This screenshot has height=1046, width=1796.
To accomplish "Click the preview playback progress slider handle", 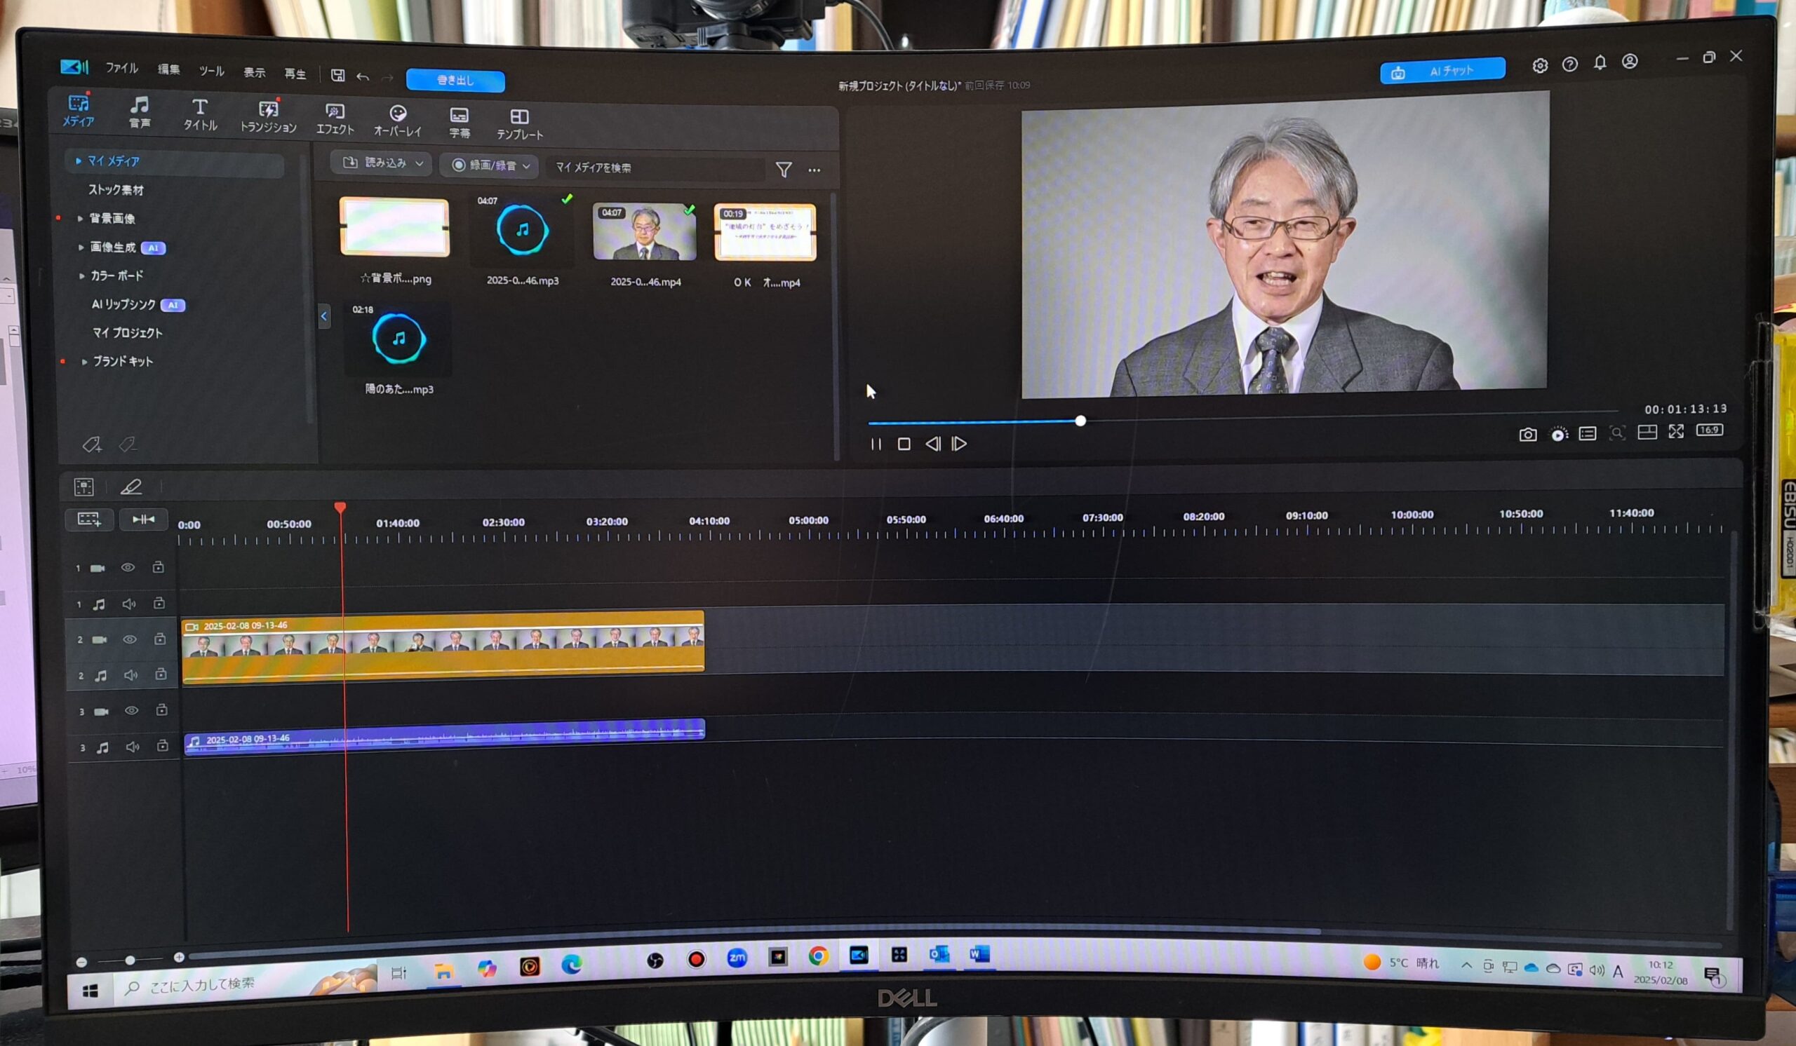I will click(1080, 421).
